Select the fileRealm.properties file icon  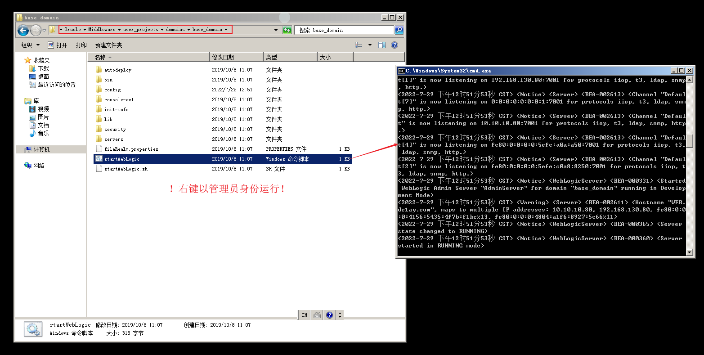(99, 149)
